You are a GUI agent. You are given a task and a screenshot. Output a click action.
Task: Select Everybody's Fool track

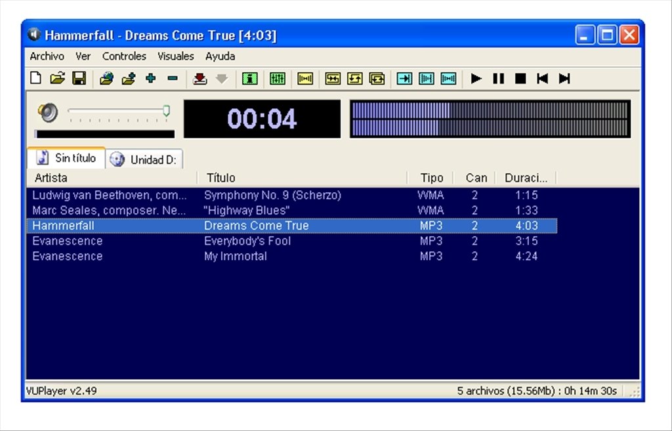(292, 241)
